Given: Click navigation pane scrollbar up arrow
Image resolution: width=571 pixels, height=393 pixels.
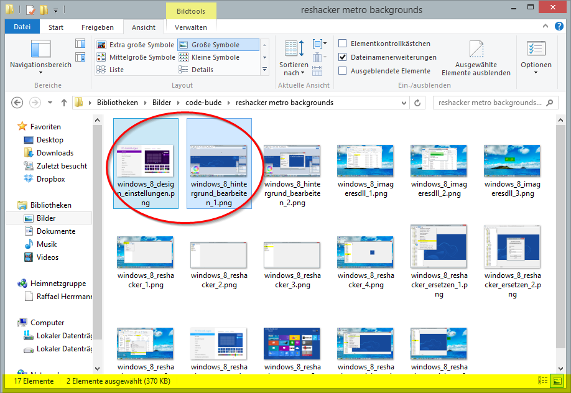Looking at the screenshot, I should click(x=97, y=120).
